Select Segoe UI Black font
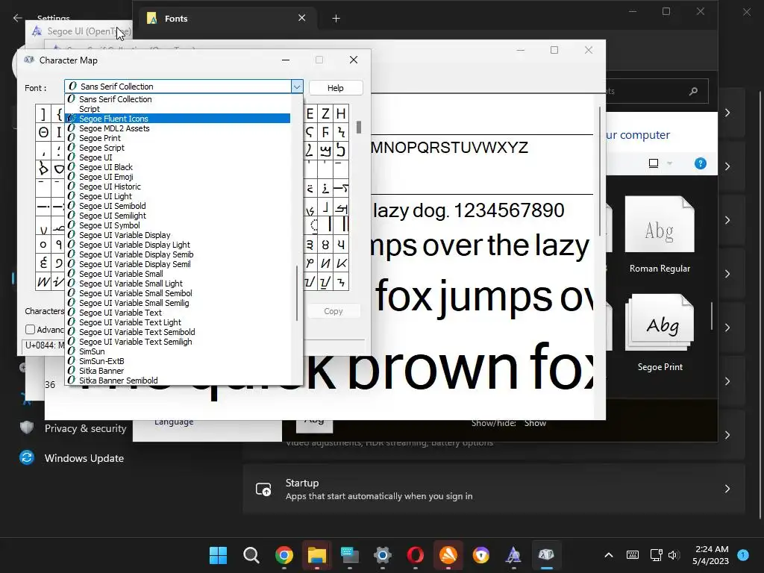This screenshot has width=764, height=573. click(178, 167)
